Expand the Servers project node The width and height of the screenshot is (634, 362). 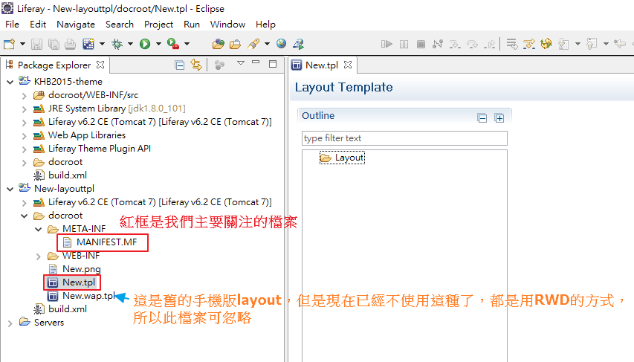coord(10,323)
